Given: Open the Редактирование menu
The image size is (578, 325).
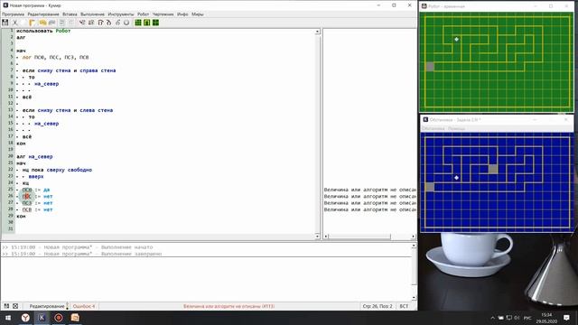Looking at the screenshot, I should [43, 14].
